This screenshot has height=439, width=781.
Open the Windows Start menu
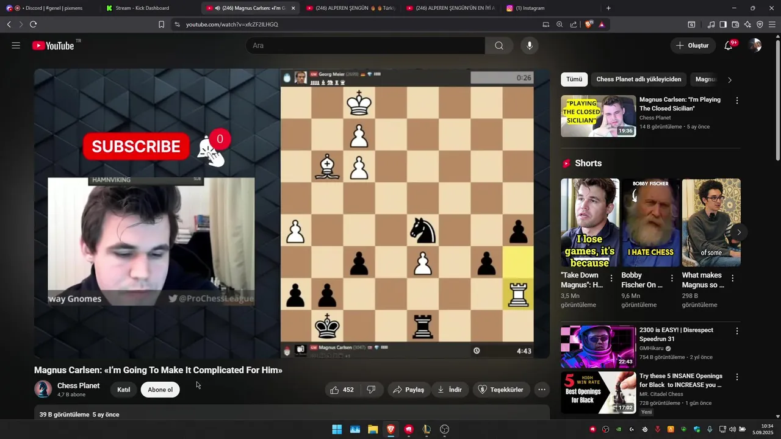coord(337,429)
